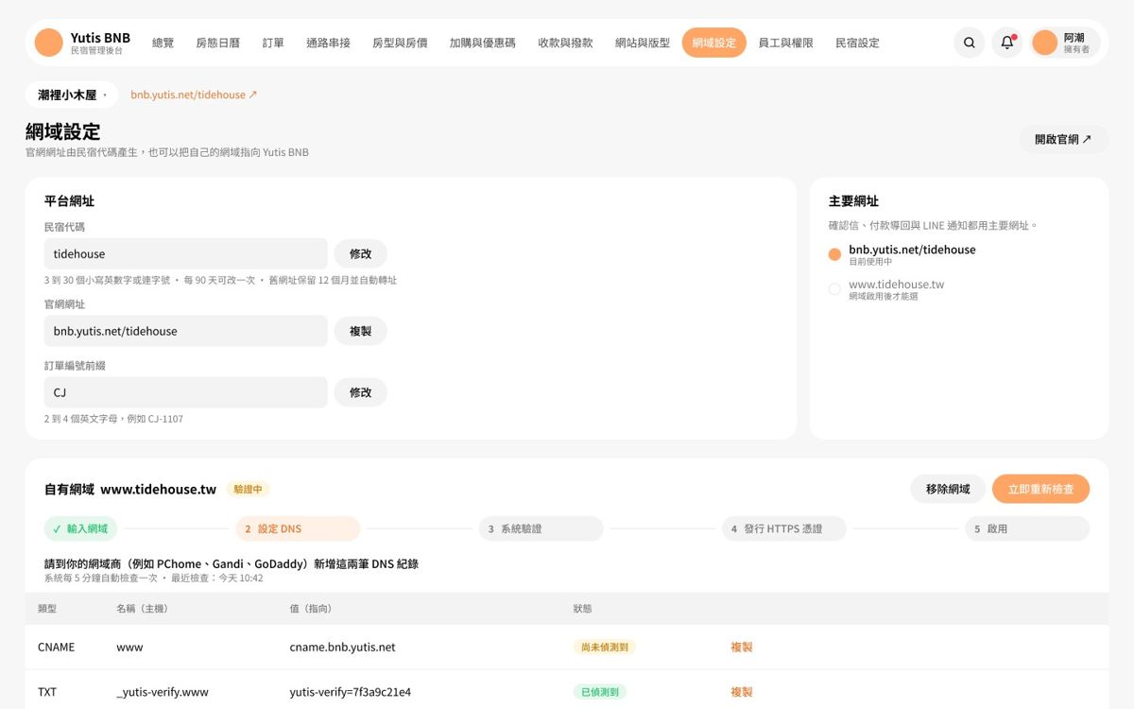This screenshot has width=1134, height=709.
Task: Go to 員工與權限
Action: click(785, 43)
